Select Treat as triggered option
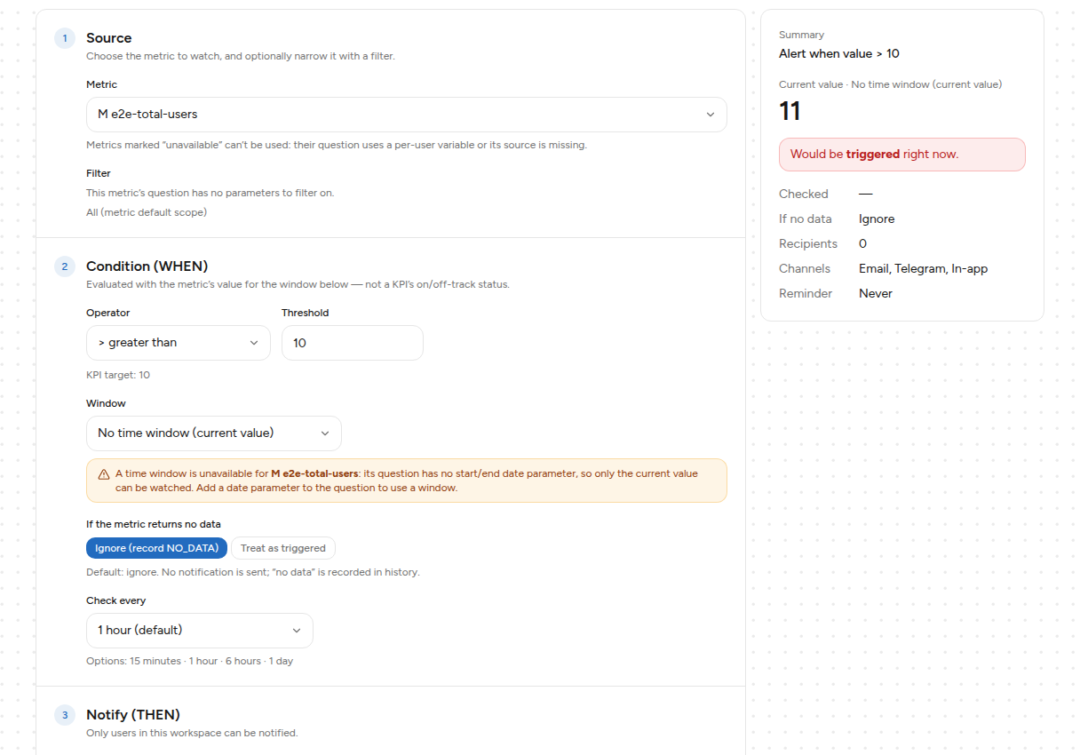The height and width of the screenshot is (755, 1080). click(x=283, y=548)
